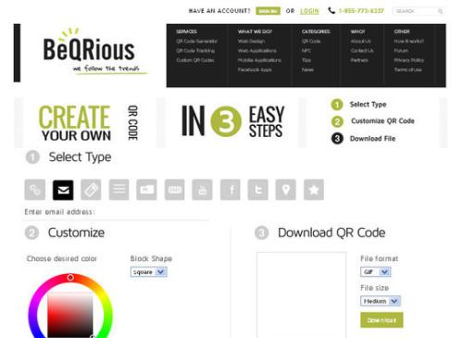Click the color wheel hue ring
The width and height of the screenshot is (463, 338).
(70, 278)
